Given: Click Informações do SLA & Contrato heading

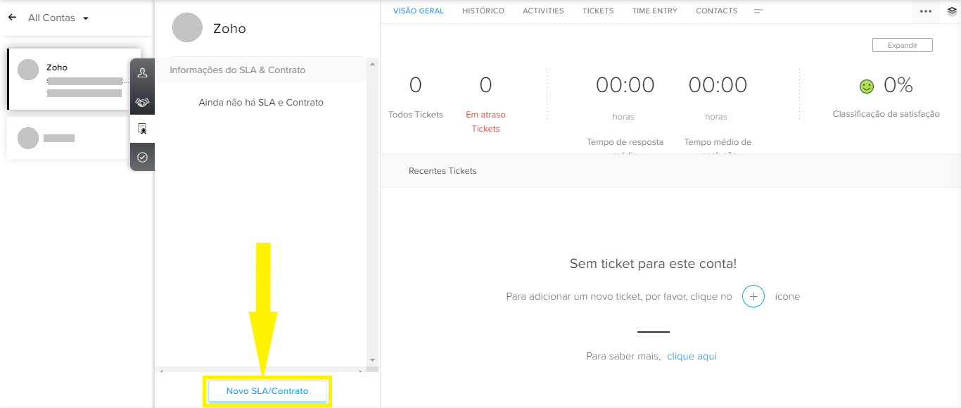Looking at the screenshot, I should [238, 70].
